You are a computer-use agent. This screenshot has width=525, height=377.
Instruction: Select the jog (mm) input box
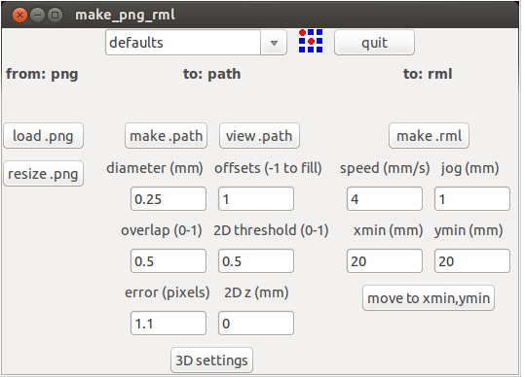point(472,198)
